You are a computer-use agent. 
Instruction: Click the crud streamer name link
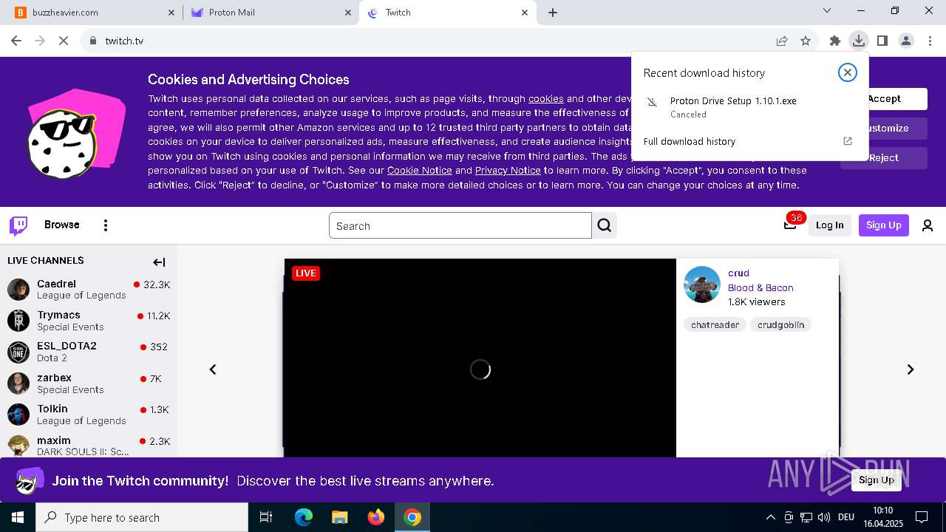coord(738,273)
